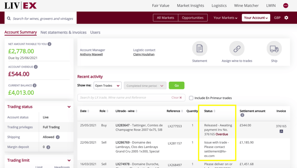Image resolution: width=297 pixels, height=168 pixels.
Task: Open Claire Houlahan logistic contact link
Action: click(144, 54)
